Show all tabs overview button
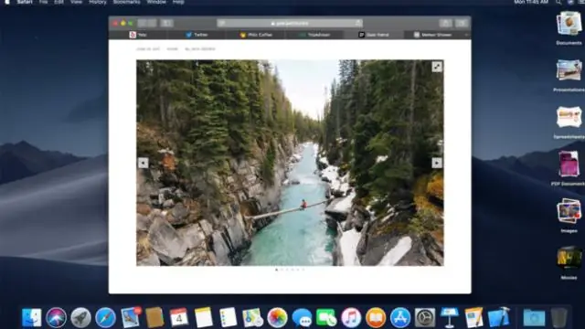 (462, 23)
